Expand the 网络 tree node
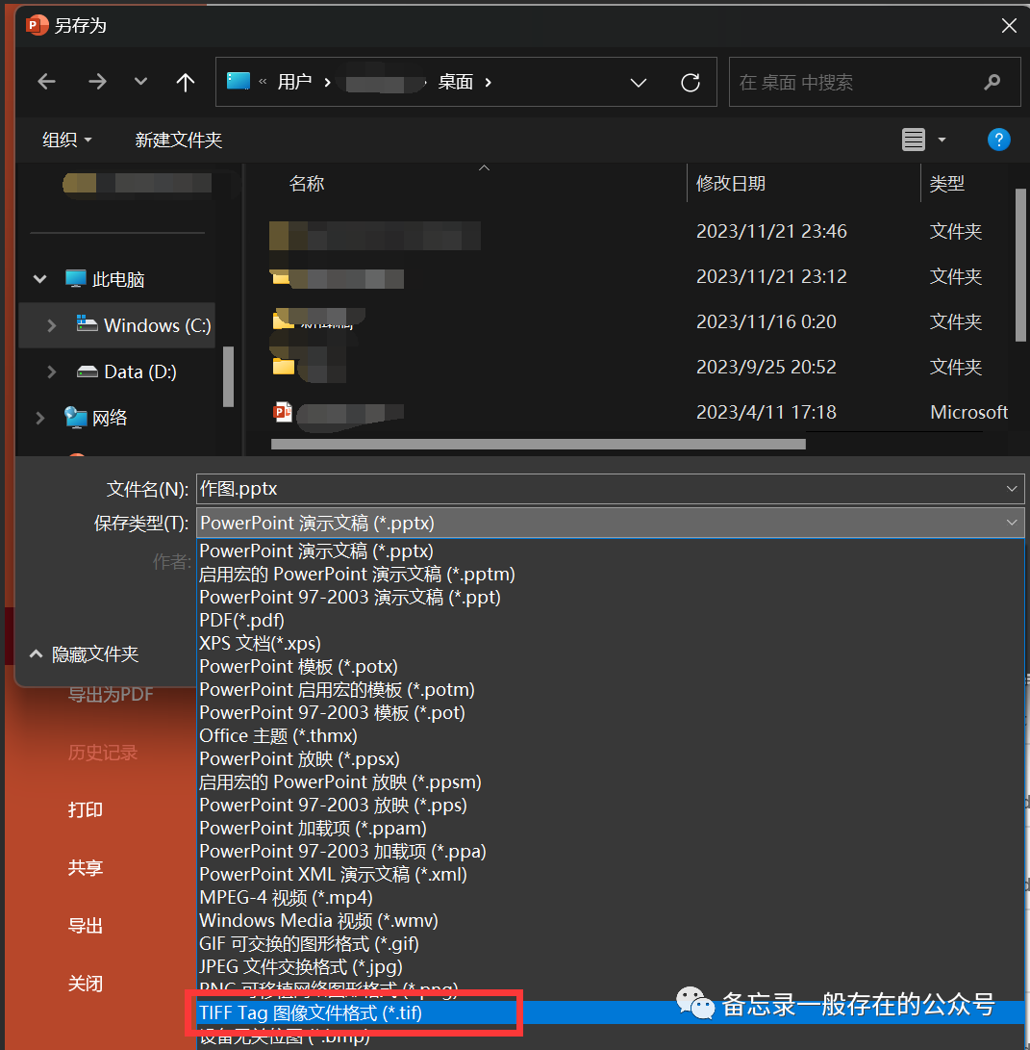Screen dimensions: 1030x1050 tap(40, 418)
